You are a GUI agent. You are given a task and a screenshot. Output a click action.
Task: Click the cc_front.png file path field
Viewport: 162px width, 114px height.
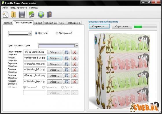coord(35,76)
